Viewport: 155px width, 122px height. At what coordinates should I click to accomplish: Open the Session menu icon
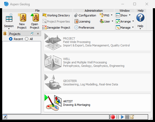pyautogui.click(x=9, y=18)
